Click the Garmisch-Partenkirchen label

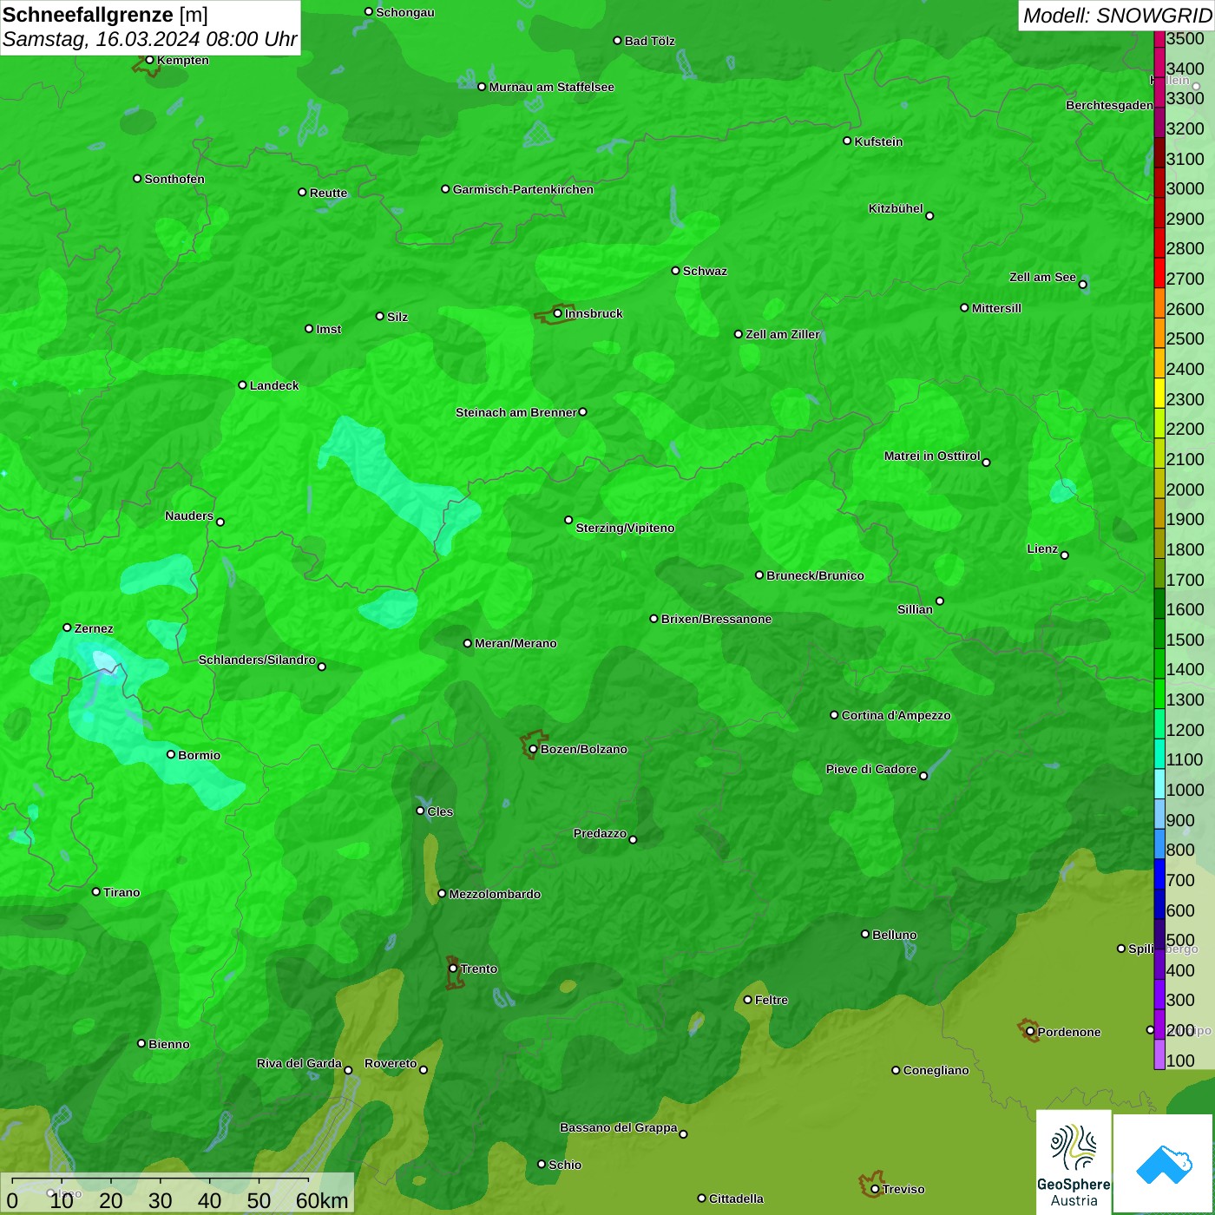coord(523,189)
